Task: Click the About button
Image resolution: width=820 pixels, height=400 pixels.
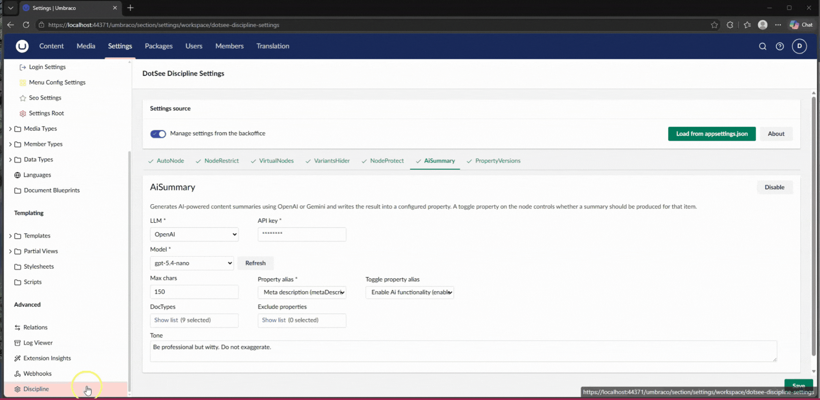Action: click(776, 134)
